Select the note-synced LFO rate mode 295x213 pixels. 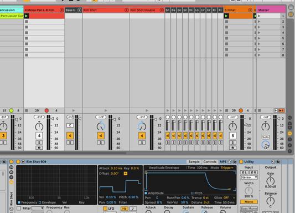[x=133, y=209]
